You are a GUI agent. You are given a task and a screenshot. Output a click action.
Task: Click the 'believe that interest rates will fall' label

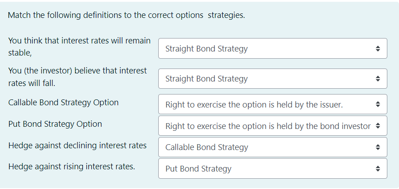(x=78, y=77)
